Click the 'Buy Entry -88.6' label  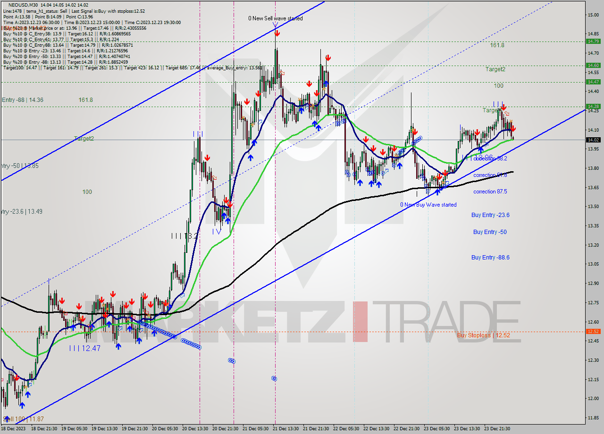pos(490,258)
